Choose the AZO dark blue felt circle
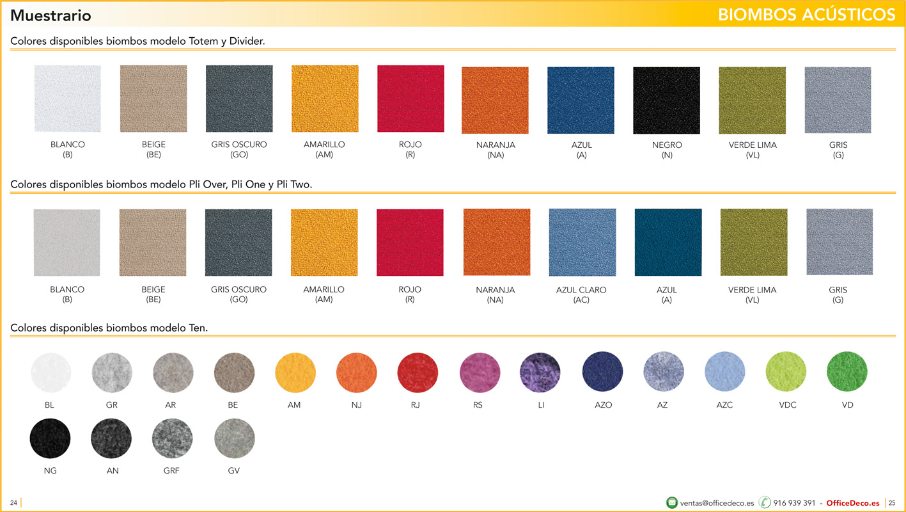Viewport: 906px width, 512px height. (x=602, y=372)
